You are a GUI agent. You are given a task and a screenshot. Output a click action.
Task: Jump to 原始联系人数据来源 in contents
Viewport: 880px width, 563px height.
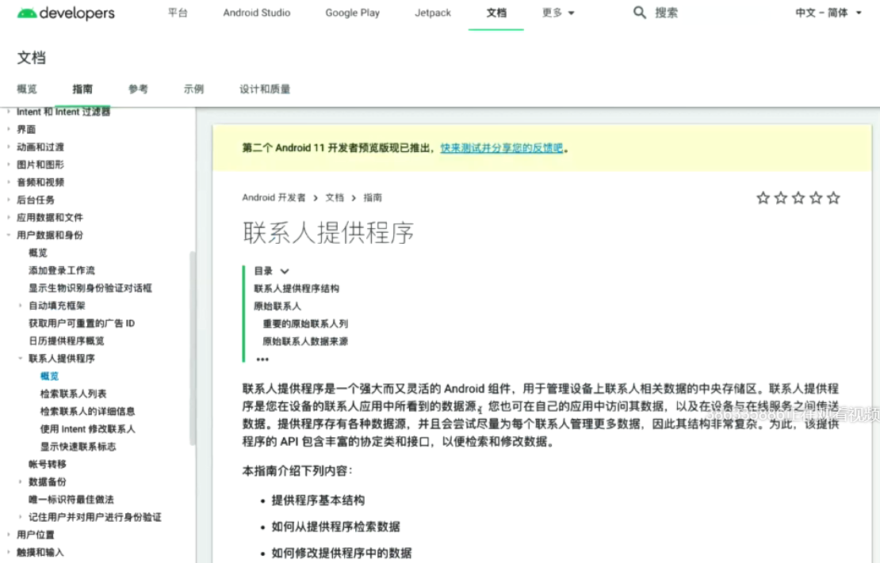click(x=305, y=341)
